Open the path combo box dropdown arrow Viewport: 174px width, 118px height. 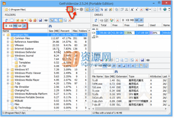[66, 10]
